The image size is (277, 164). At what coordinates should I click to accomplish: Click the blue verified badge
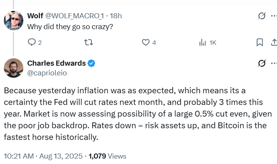click(91, 63)
